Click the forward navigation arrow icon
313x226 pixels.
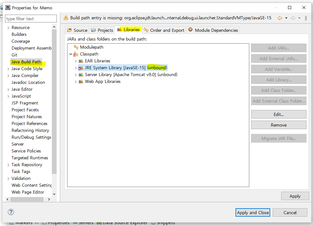(x=293, y=18)
